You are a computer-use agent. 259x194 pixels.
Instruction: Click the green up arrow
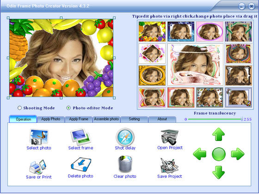[x=218, y=134]
